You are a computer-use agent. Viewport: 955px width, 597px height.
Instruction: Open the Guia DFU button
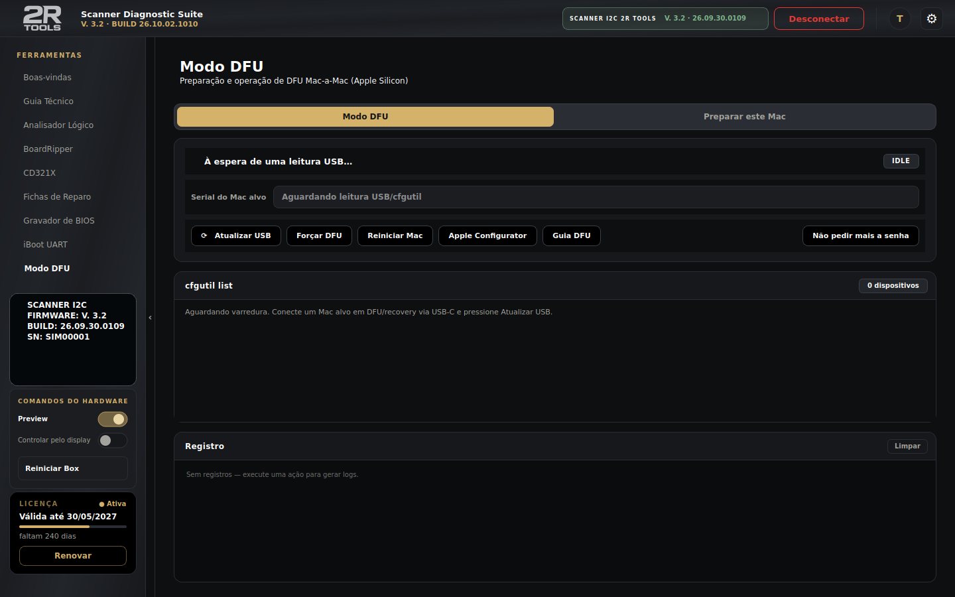point(572,235)
